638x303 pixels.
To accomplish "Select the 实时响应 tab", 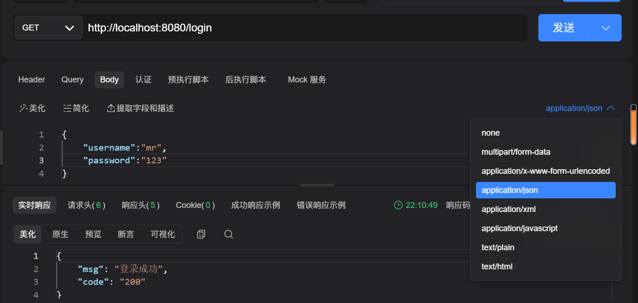I will click(35, 205).
